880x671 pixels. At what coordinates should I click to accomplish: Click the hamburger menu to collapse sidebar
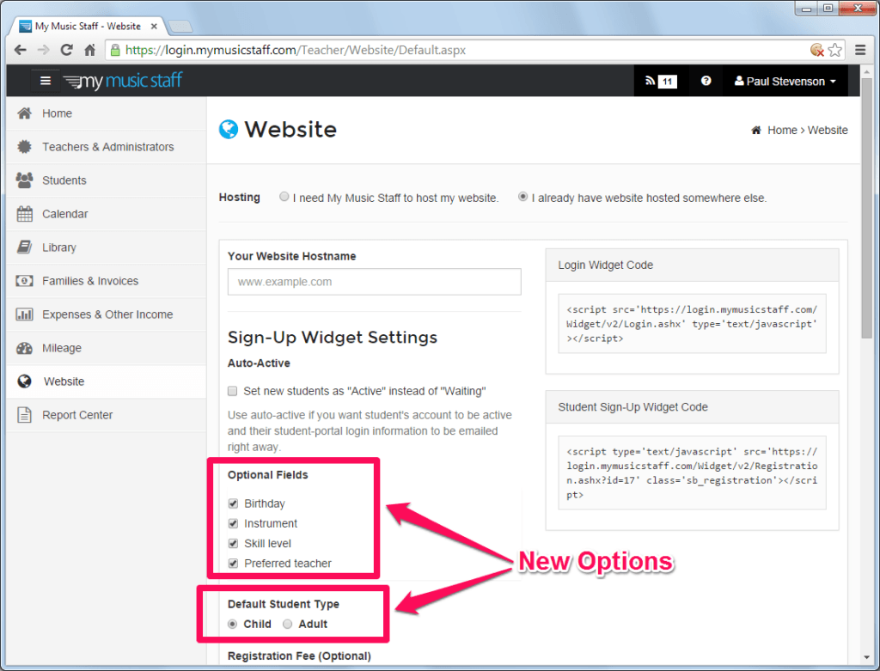[x=46, y=80]
